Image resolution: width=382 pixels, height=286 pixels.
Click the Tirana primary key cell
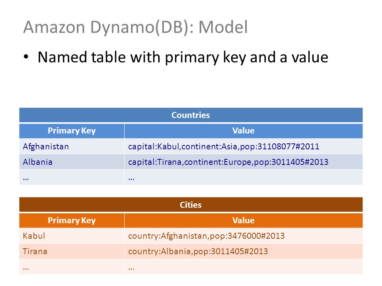pos(72,251)
